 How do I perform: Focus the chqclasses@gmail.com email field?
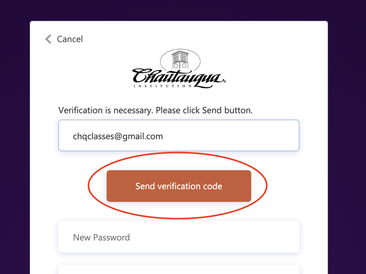[x=179, y=135]
